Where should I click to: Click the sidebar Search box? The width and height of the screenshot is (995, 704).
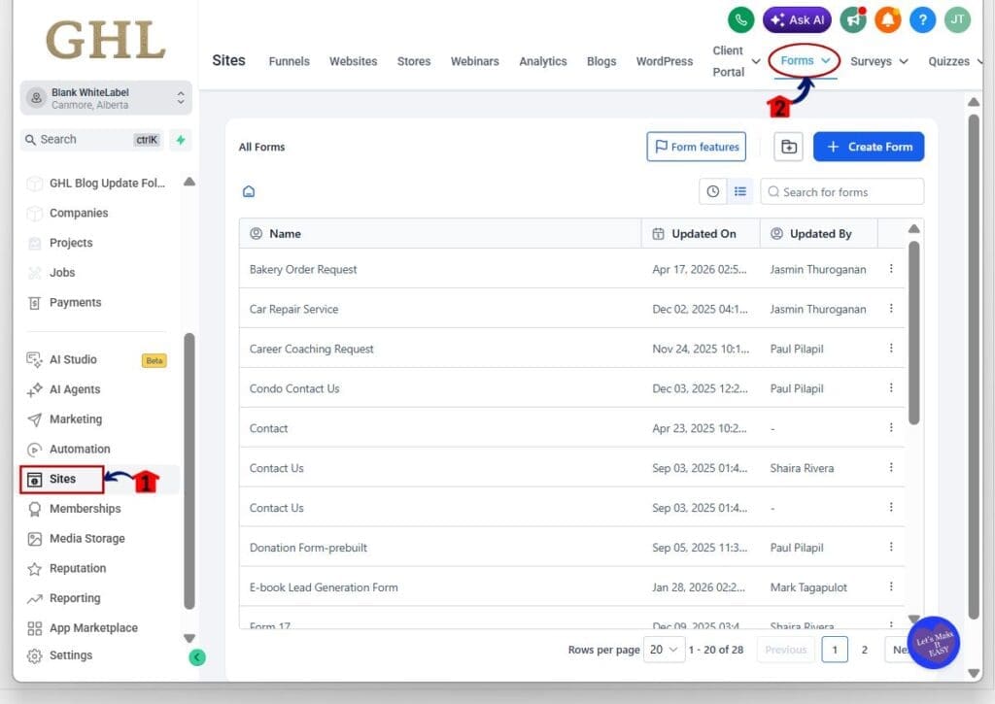pos(92,140)
